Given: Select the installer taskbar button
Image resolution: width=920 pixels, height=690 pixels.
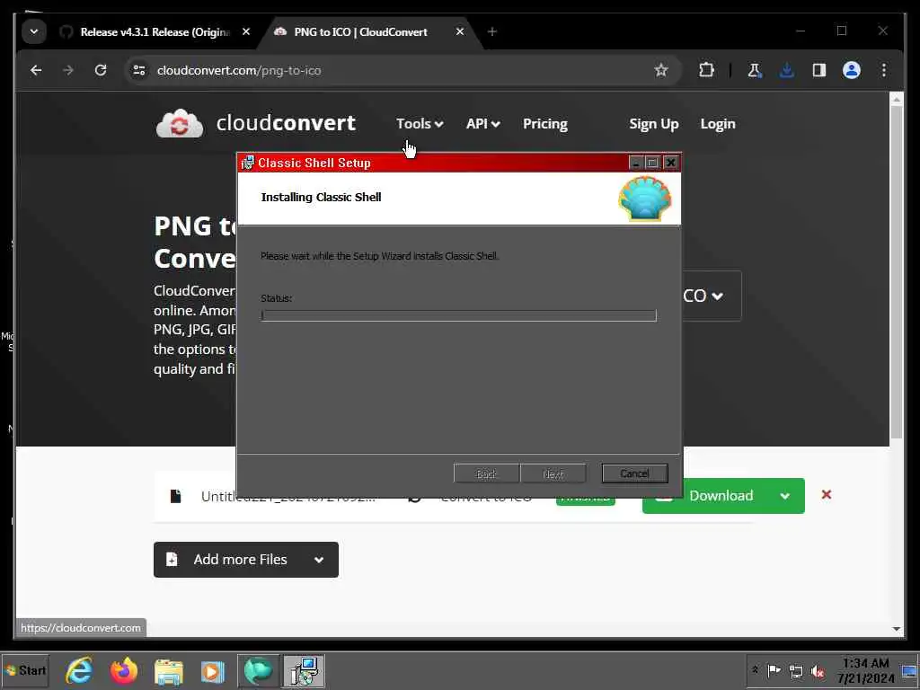Looking at the screenshot, I should tap(304, 670).
